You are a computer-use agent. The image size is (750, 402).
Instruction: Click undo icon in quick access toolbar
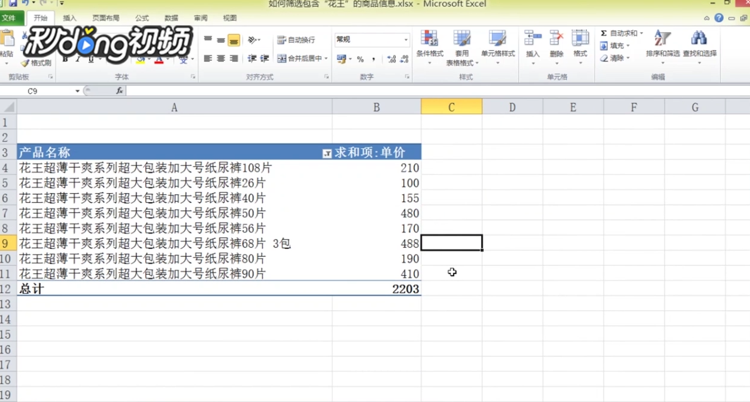pyautogui.click(x=25, y=4)
